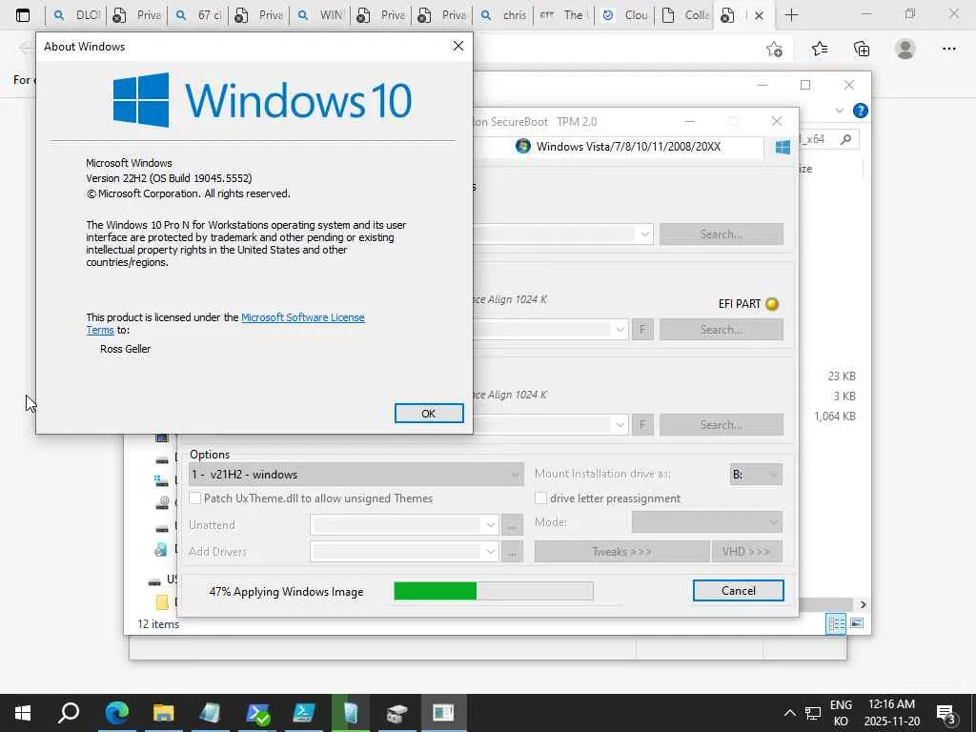The height and width of the screenshot is (732, 976).
Task: Switch to the '67 c' Edge tab
Action: tap(200, 15)
